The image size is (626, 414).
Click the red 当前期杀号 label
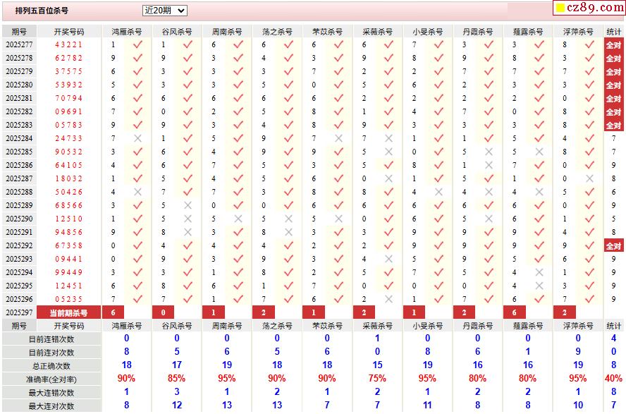[x=68, y=312]
